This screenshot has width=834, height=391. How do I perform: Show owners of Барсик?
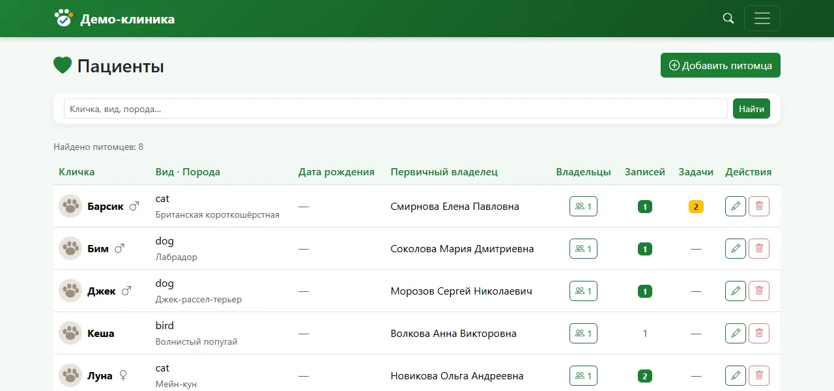(583, 206)
